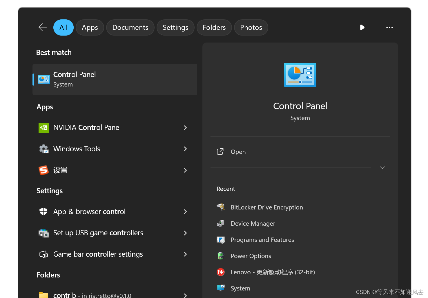Select the All filter tab

point(64,27)
